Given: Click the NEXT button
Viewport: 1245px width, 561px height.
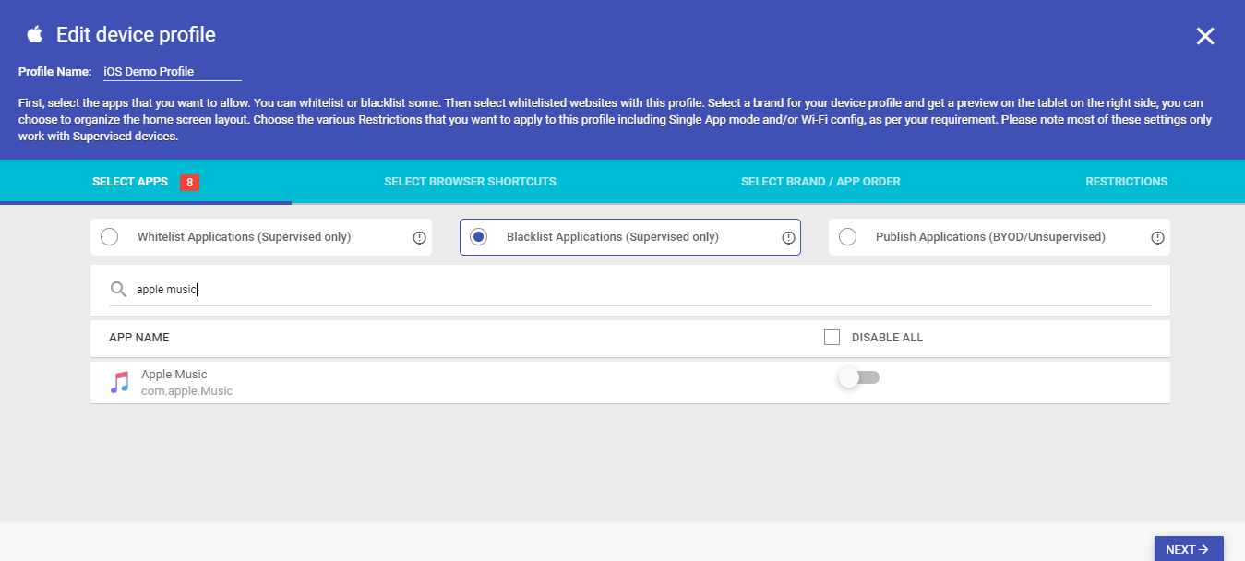Looking at the screenshot, I should [x=1189, y=548].
